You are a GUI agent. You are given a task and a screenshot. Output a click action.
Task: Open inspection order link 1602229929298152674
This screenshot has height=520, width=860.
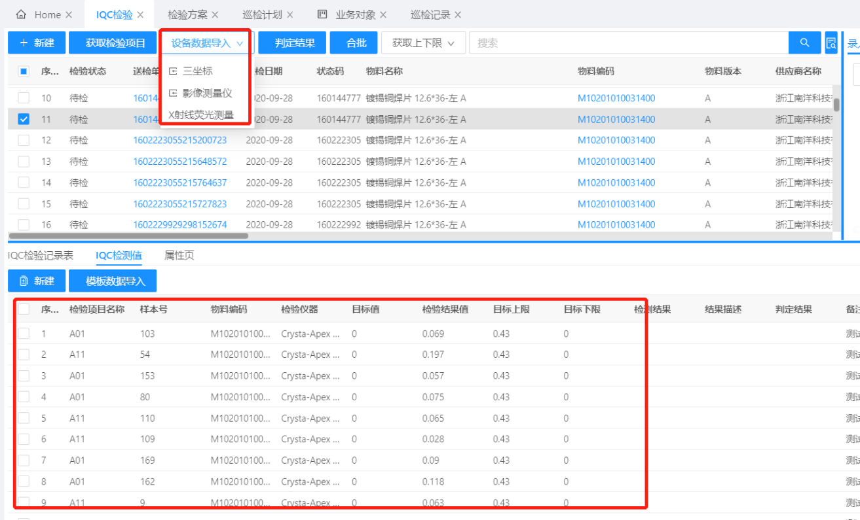180,224
